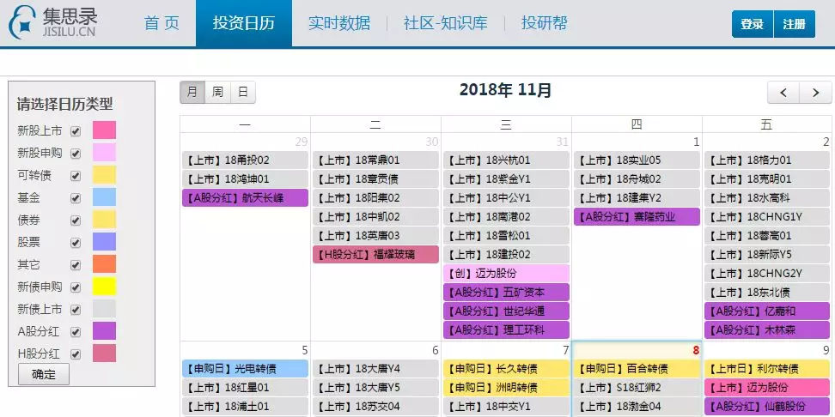Click the 登录 button

point(752,24)
